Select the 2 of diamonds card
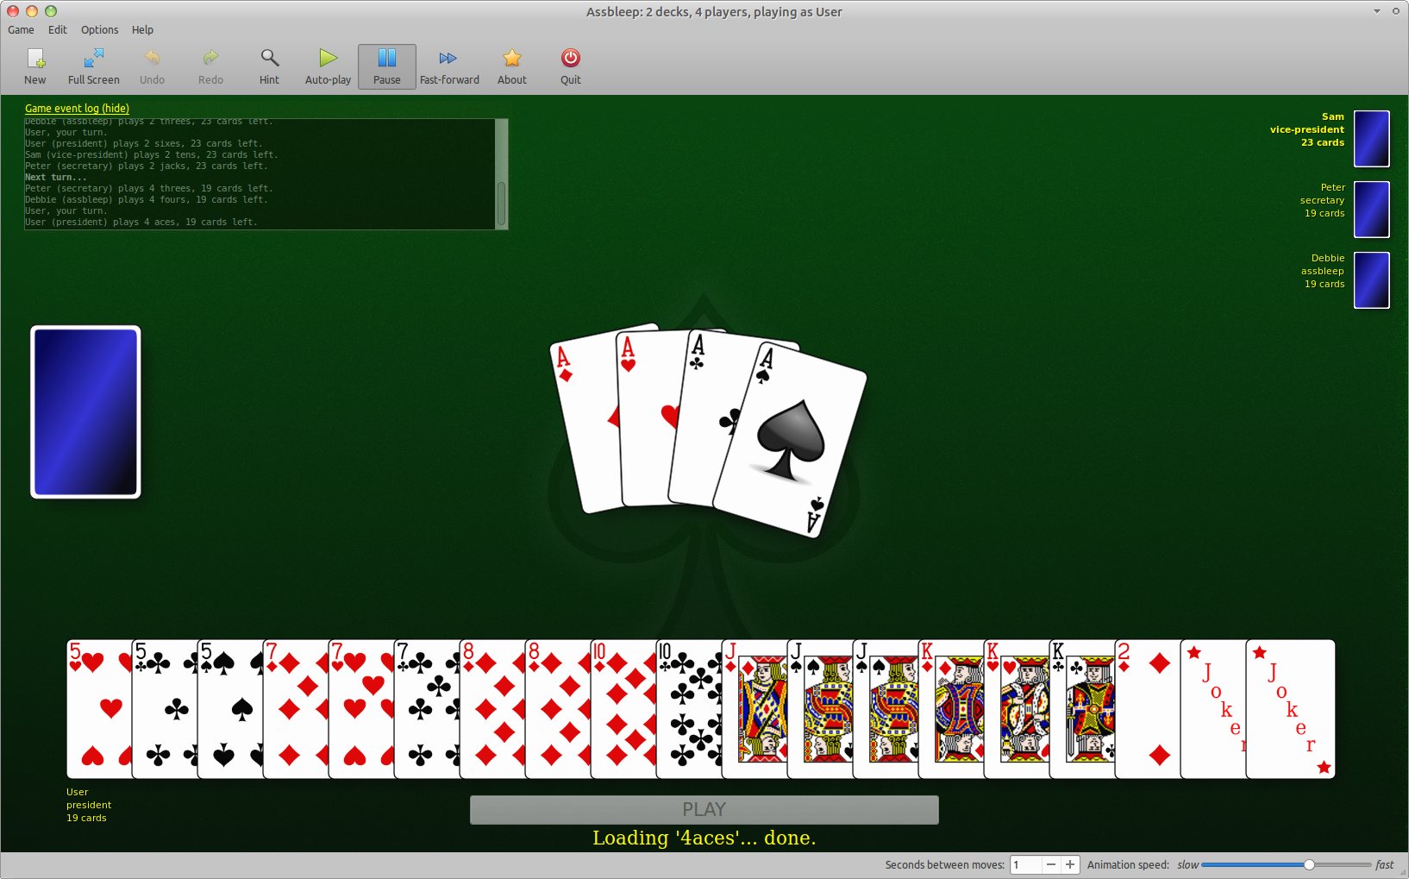Viewport: 1409px width, 879px height. (1148, 709)
